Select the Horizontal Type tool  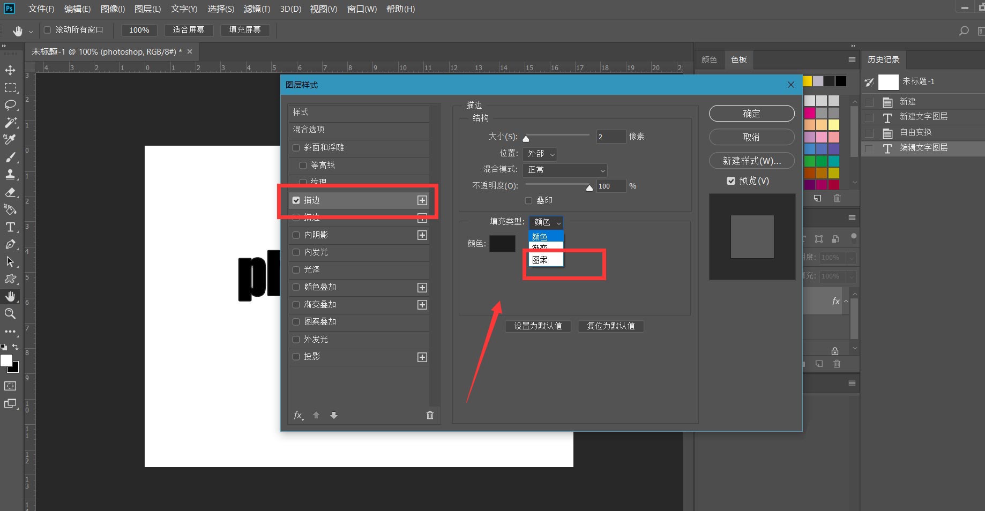(x=10, y=227)
